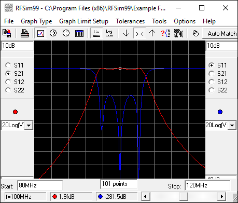238x203 pixels.
Task: Click the Start frequency 80MHz field
Action: pyautogui.click(x=40, y=185)
